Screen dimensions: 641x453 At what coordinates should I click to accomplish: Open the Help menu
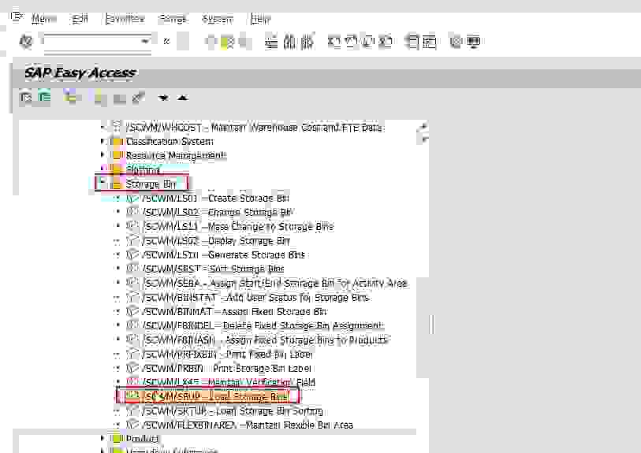tap(260, 18)
